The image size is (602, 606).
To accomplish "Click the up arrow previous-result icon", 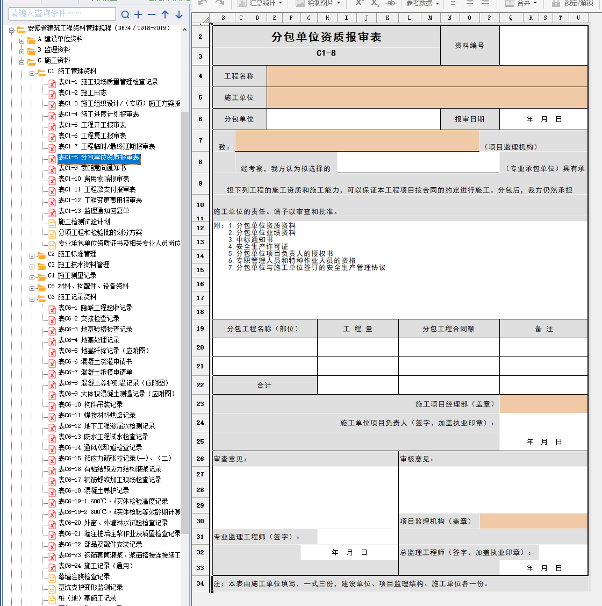I will (165, 15).
